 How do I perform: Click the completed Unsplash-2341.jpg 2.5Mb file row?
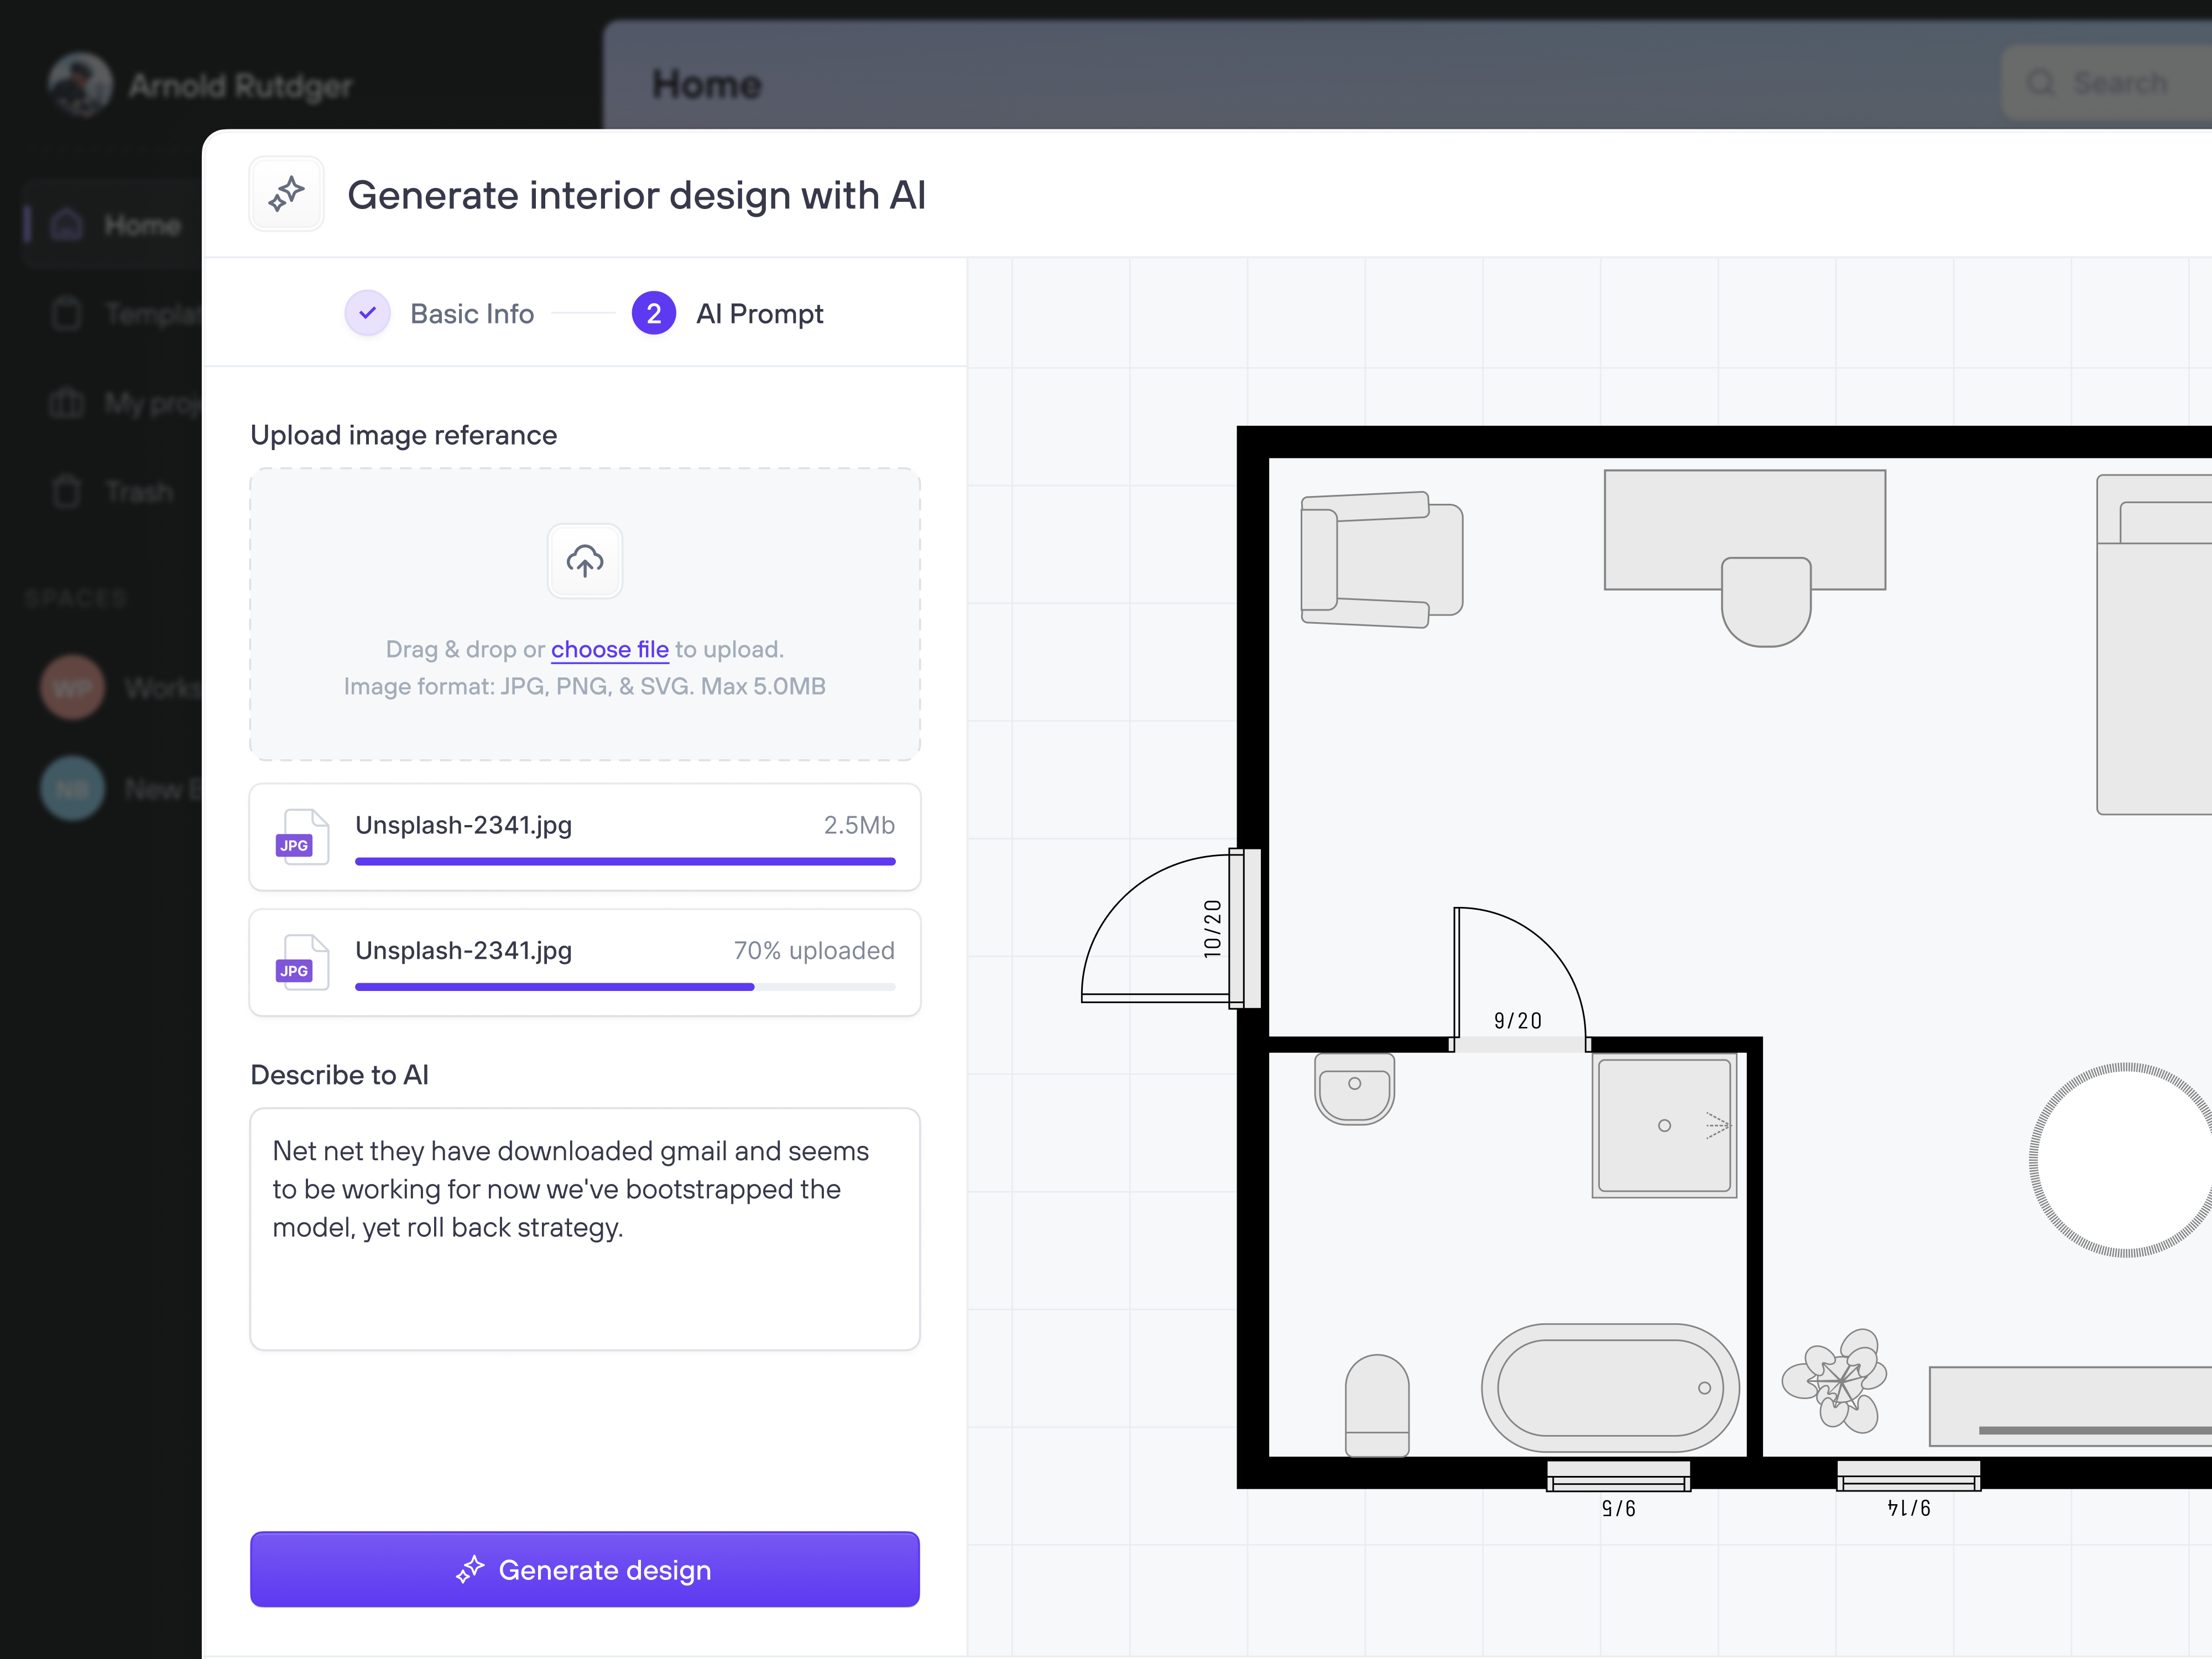click(584, 836)
